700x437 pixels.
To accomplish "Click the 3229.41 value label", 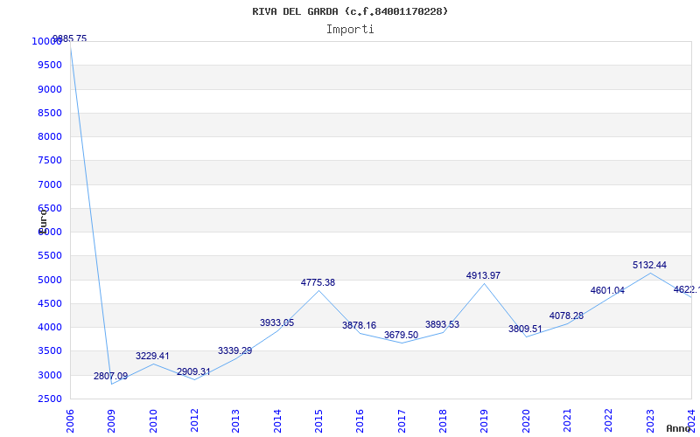I will (152, 357).
